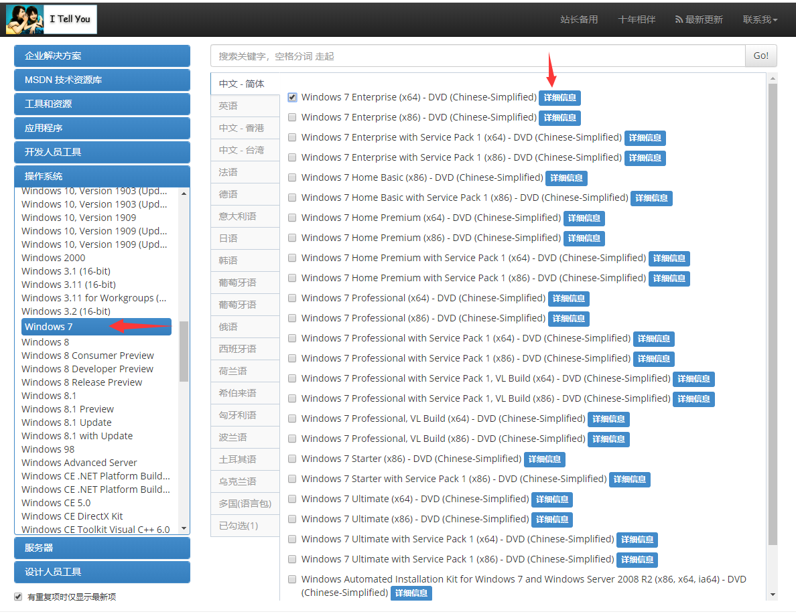Open the 已勾选(1) tab
The height and width of the screenshot is (614, 796).
pyautogui.click(x=245, y=526)
